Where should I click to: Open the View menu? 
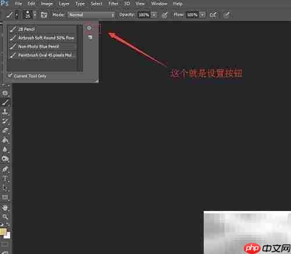[140, 3]
